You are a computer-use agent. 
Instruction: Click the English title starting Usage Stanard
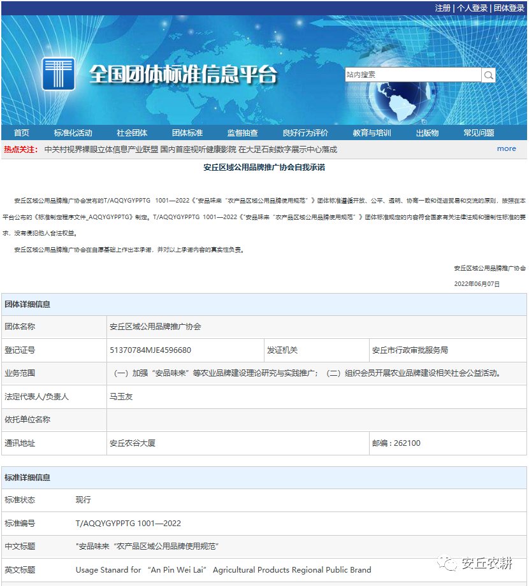(x=224, y=570)
